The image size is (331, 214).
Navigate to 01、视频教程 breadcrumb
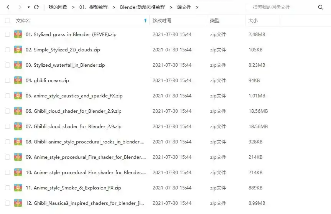pos(94,7)
